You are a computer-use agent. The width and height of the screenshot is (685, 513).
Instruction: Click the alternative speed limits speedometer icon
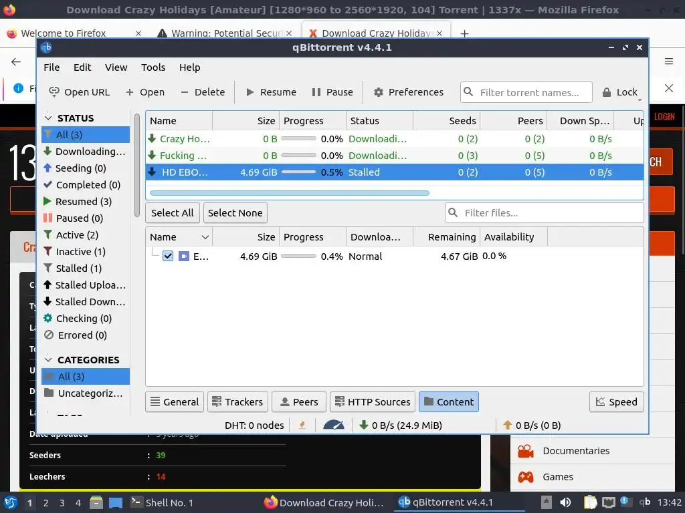click(x=334, y=425)
